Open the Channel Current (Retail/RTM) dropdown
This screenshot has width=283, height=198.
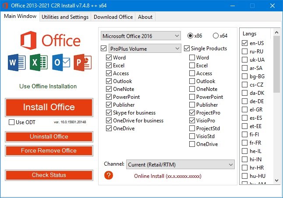coord(180,164)
